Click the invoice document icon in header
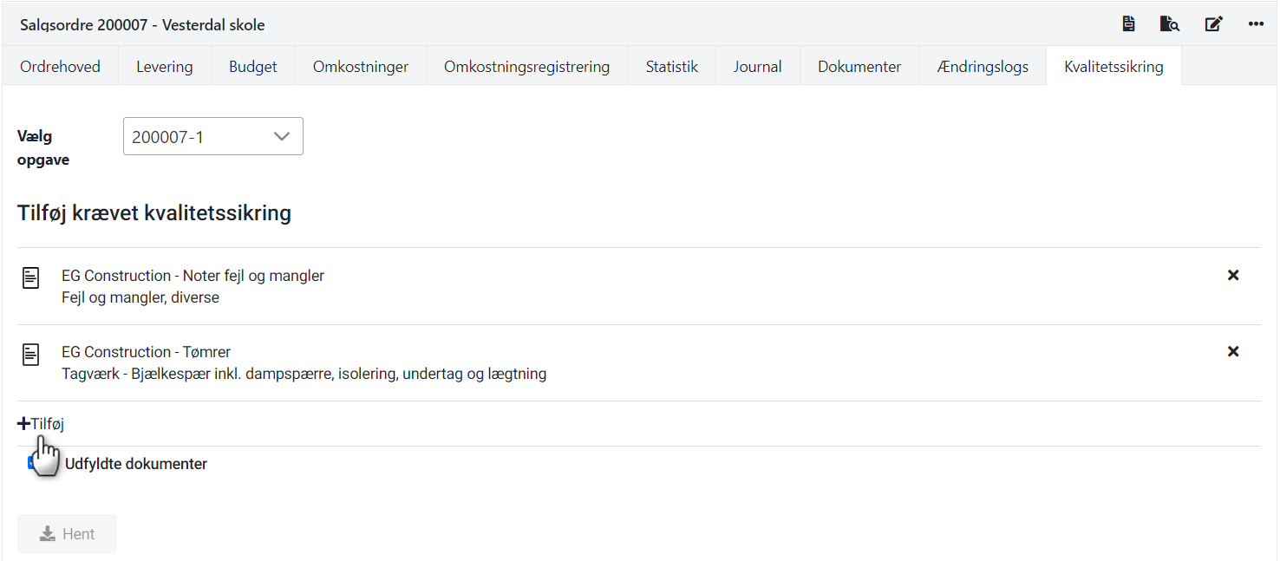The width and height of the screenshot is (1280, 561). click(1128, 24)
